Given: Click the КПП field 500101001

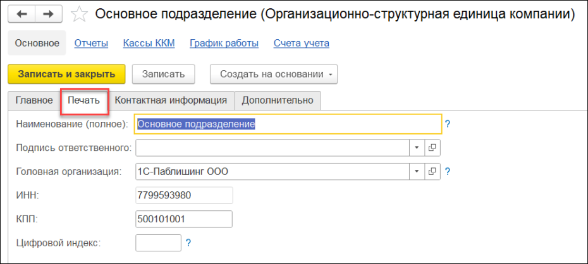Looking at the screenshot, I should [184, 219].
